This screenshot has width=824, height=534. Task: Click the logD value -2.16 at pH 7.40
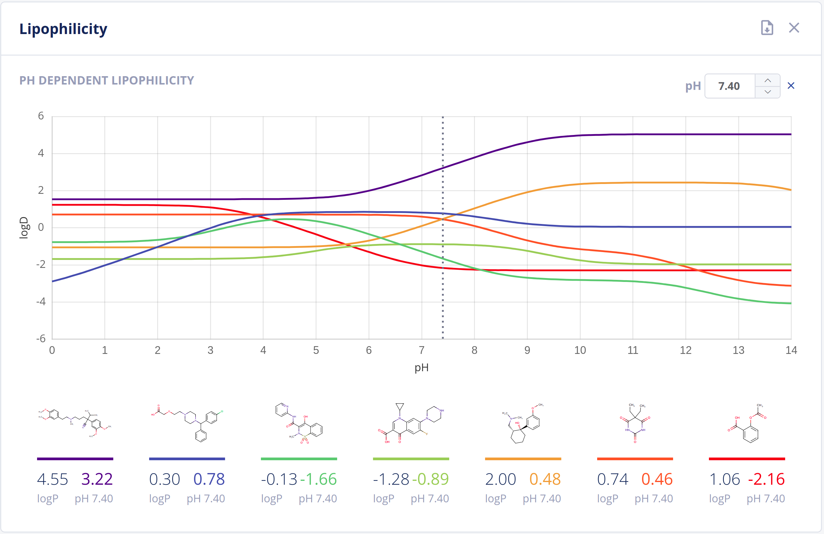tap(766, 479)
